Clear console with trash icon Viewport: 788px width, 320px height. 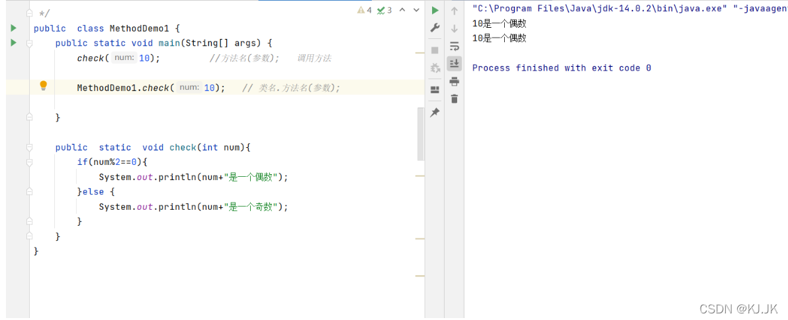coord(455,99)
